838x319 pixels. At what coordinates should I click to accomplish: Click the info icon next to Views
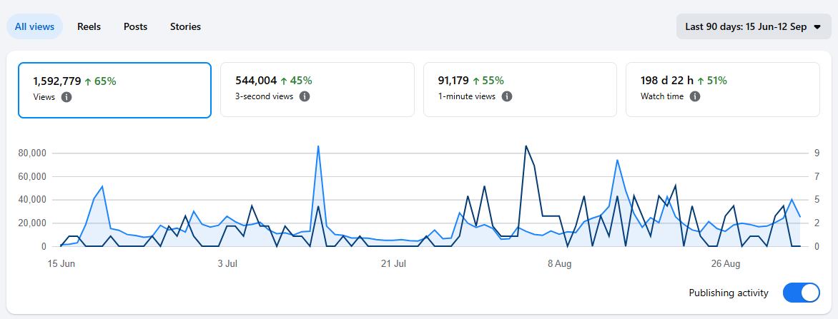point(66,97)
